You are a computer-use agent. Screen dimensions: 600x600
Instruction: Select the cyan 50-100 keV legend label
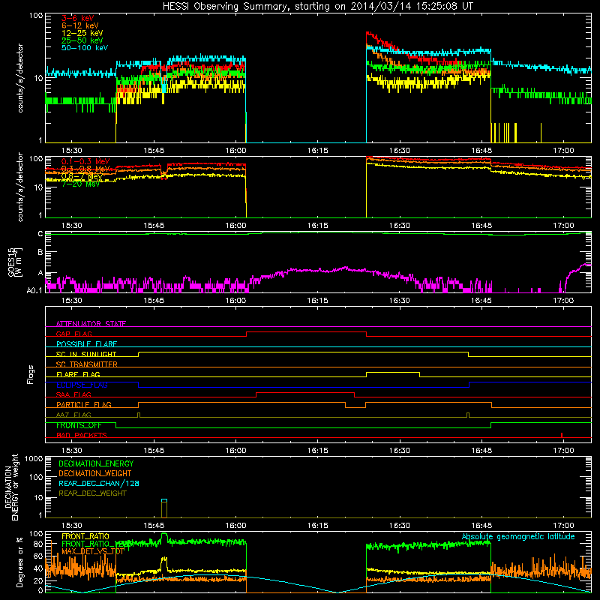(85, 48)
